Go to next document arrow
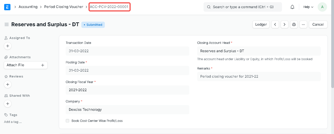 click(284, 24)
